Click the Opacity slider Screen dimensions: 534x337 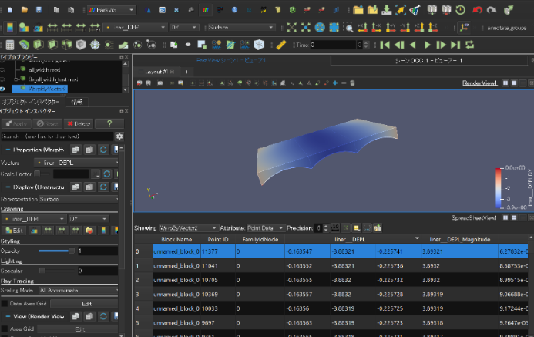click(55, 251)
